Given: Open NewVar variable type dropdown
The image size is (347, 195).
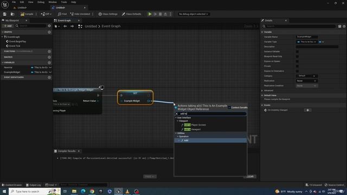Looking at the screenshot, I should [41, 67].
